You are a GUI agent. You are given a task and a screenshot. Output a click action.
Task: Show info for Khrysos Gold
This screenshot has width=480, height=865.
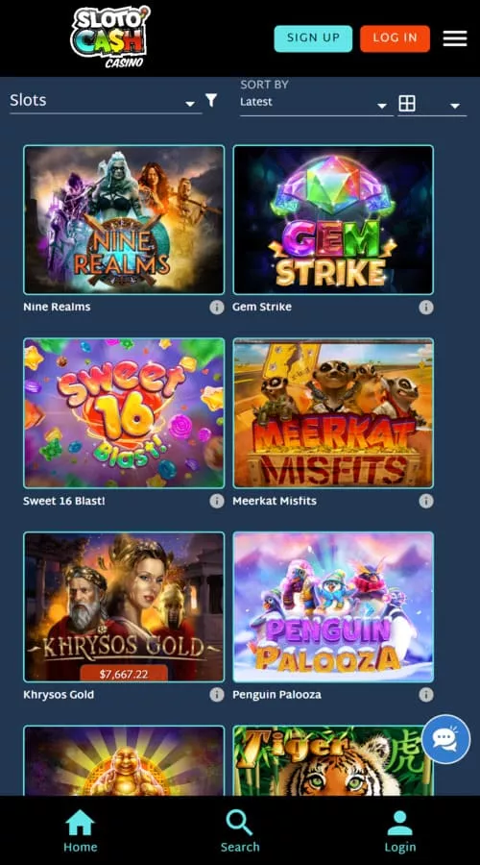tap(217, 695)
